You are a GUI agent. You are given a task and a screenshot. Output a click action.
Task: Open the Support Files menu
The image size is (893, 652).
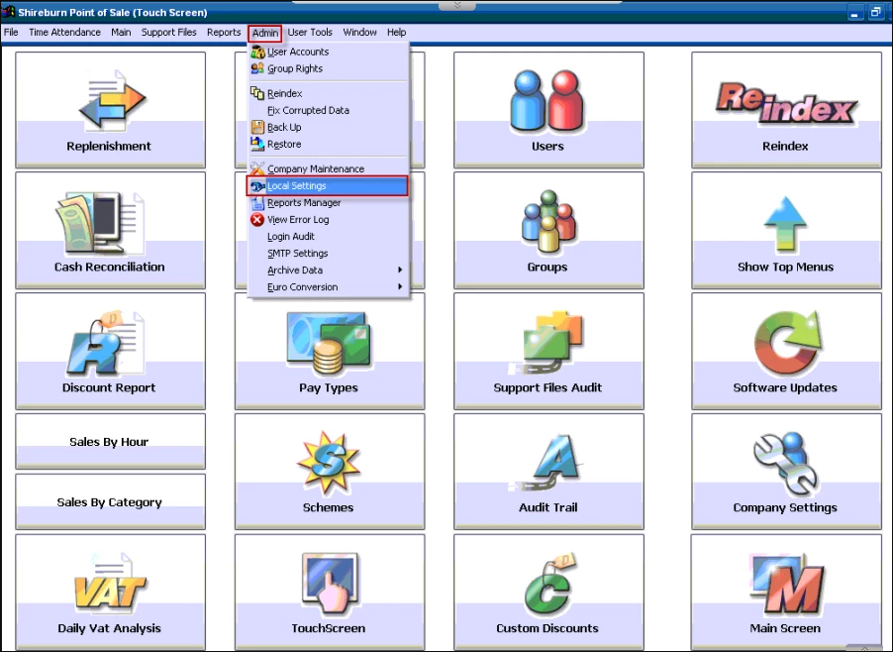[x=168, y=33]
